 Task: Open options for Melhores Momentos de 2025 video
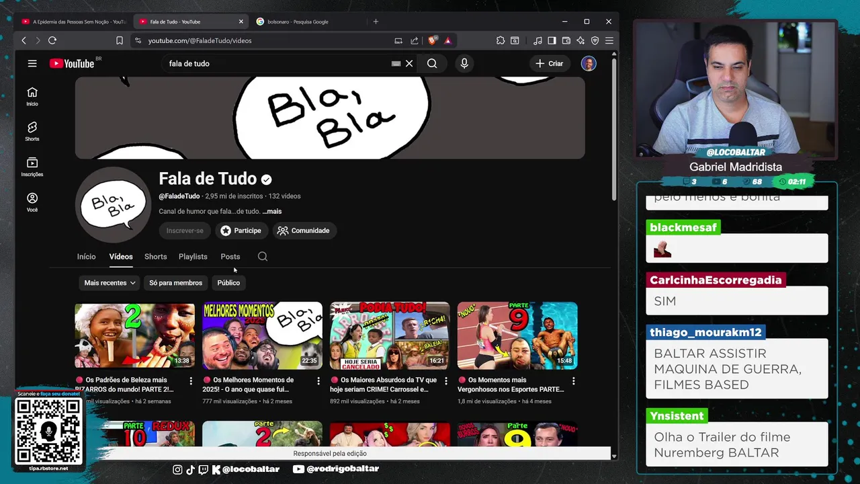[x=318, y=380]
